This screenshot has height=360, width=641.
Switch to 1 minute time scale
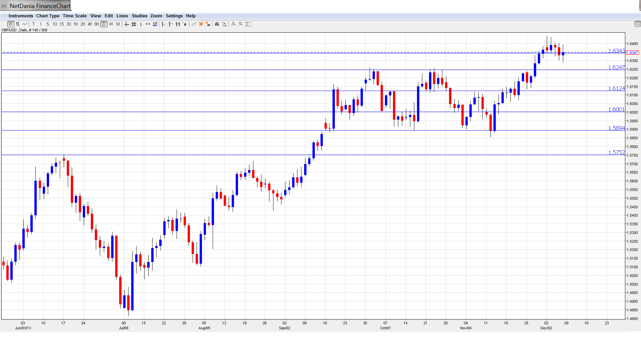pos(41,24)
